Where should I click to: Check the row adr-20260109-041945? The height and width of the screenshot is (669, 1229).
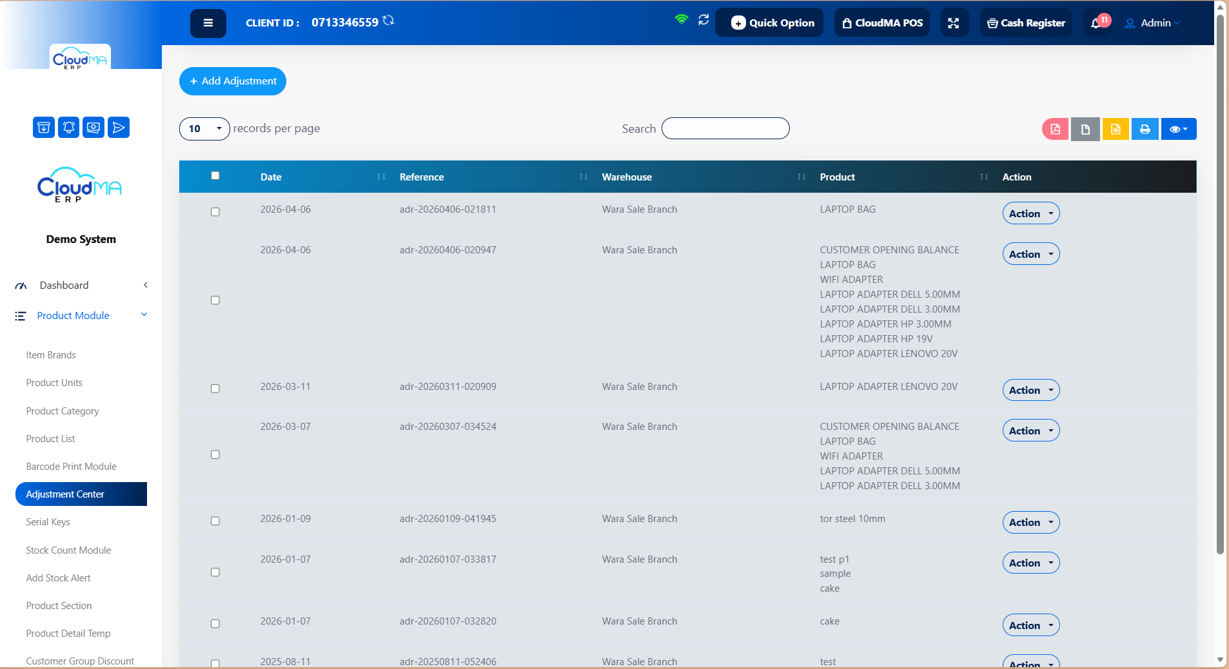coord(215,521)
